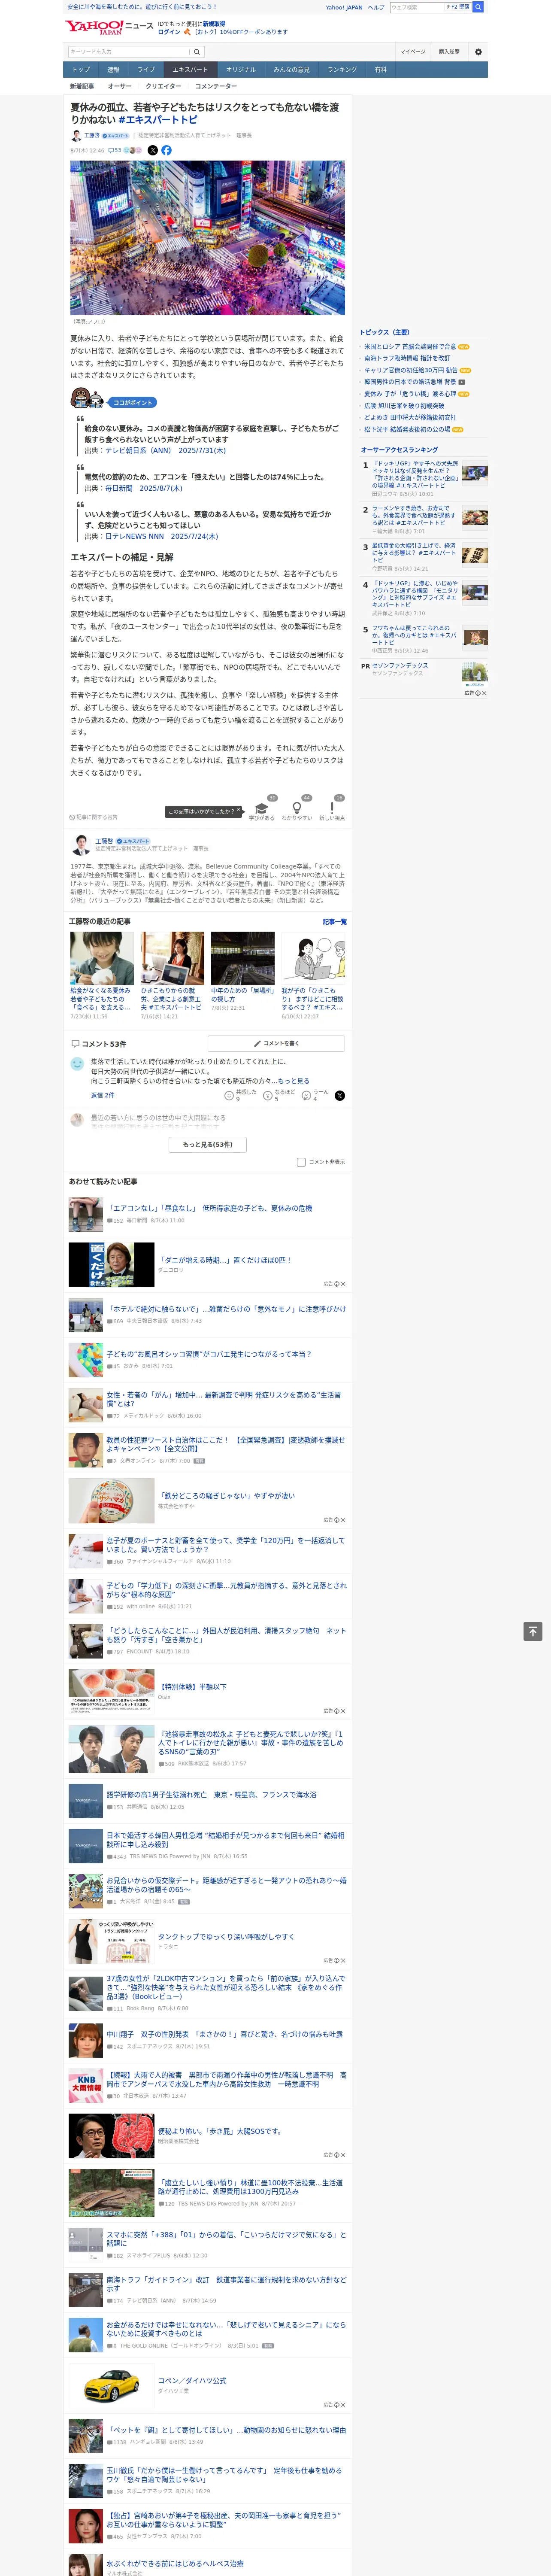The width and height of the screenshot is (551, 2576).
Task: Click the 記事一覧 link
Action: tap(335, 922)
